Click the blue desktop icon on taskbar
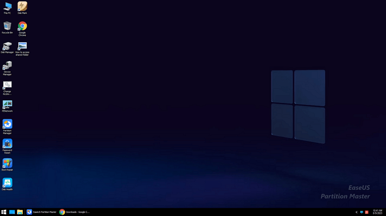 pyautogui.click(x=12, y=212)
